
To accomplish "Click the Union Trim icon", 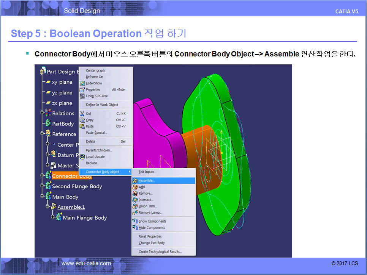I will coord(135,206).
